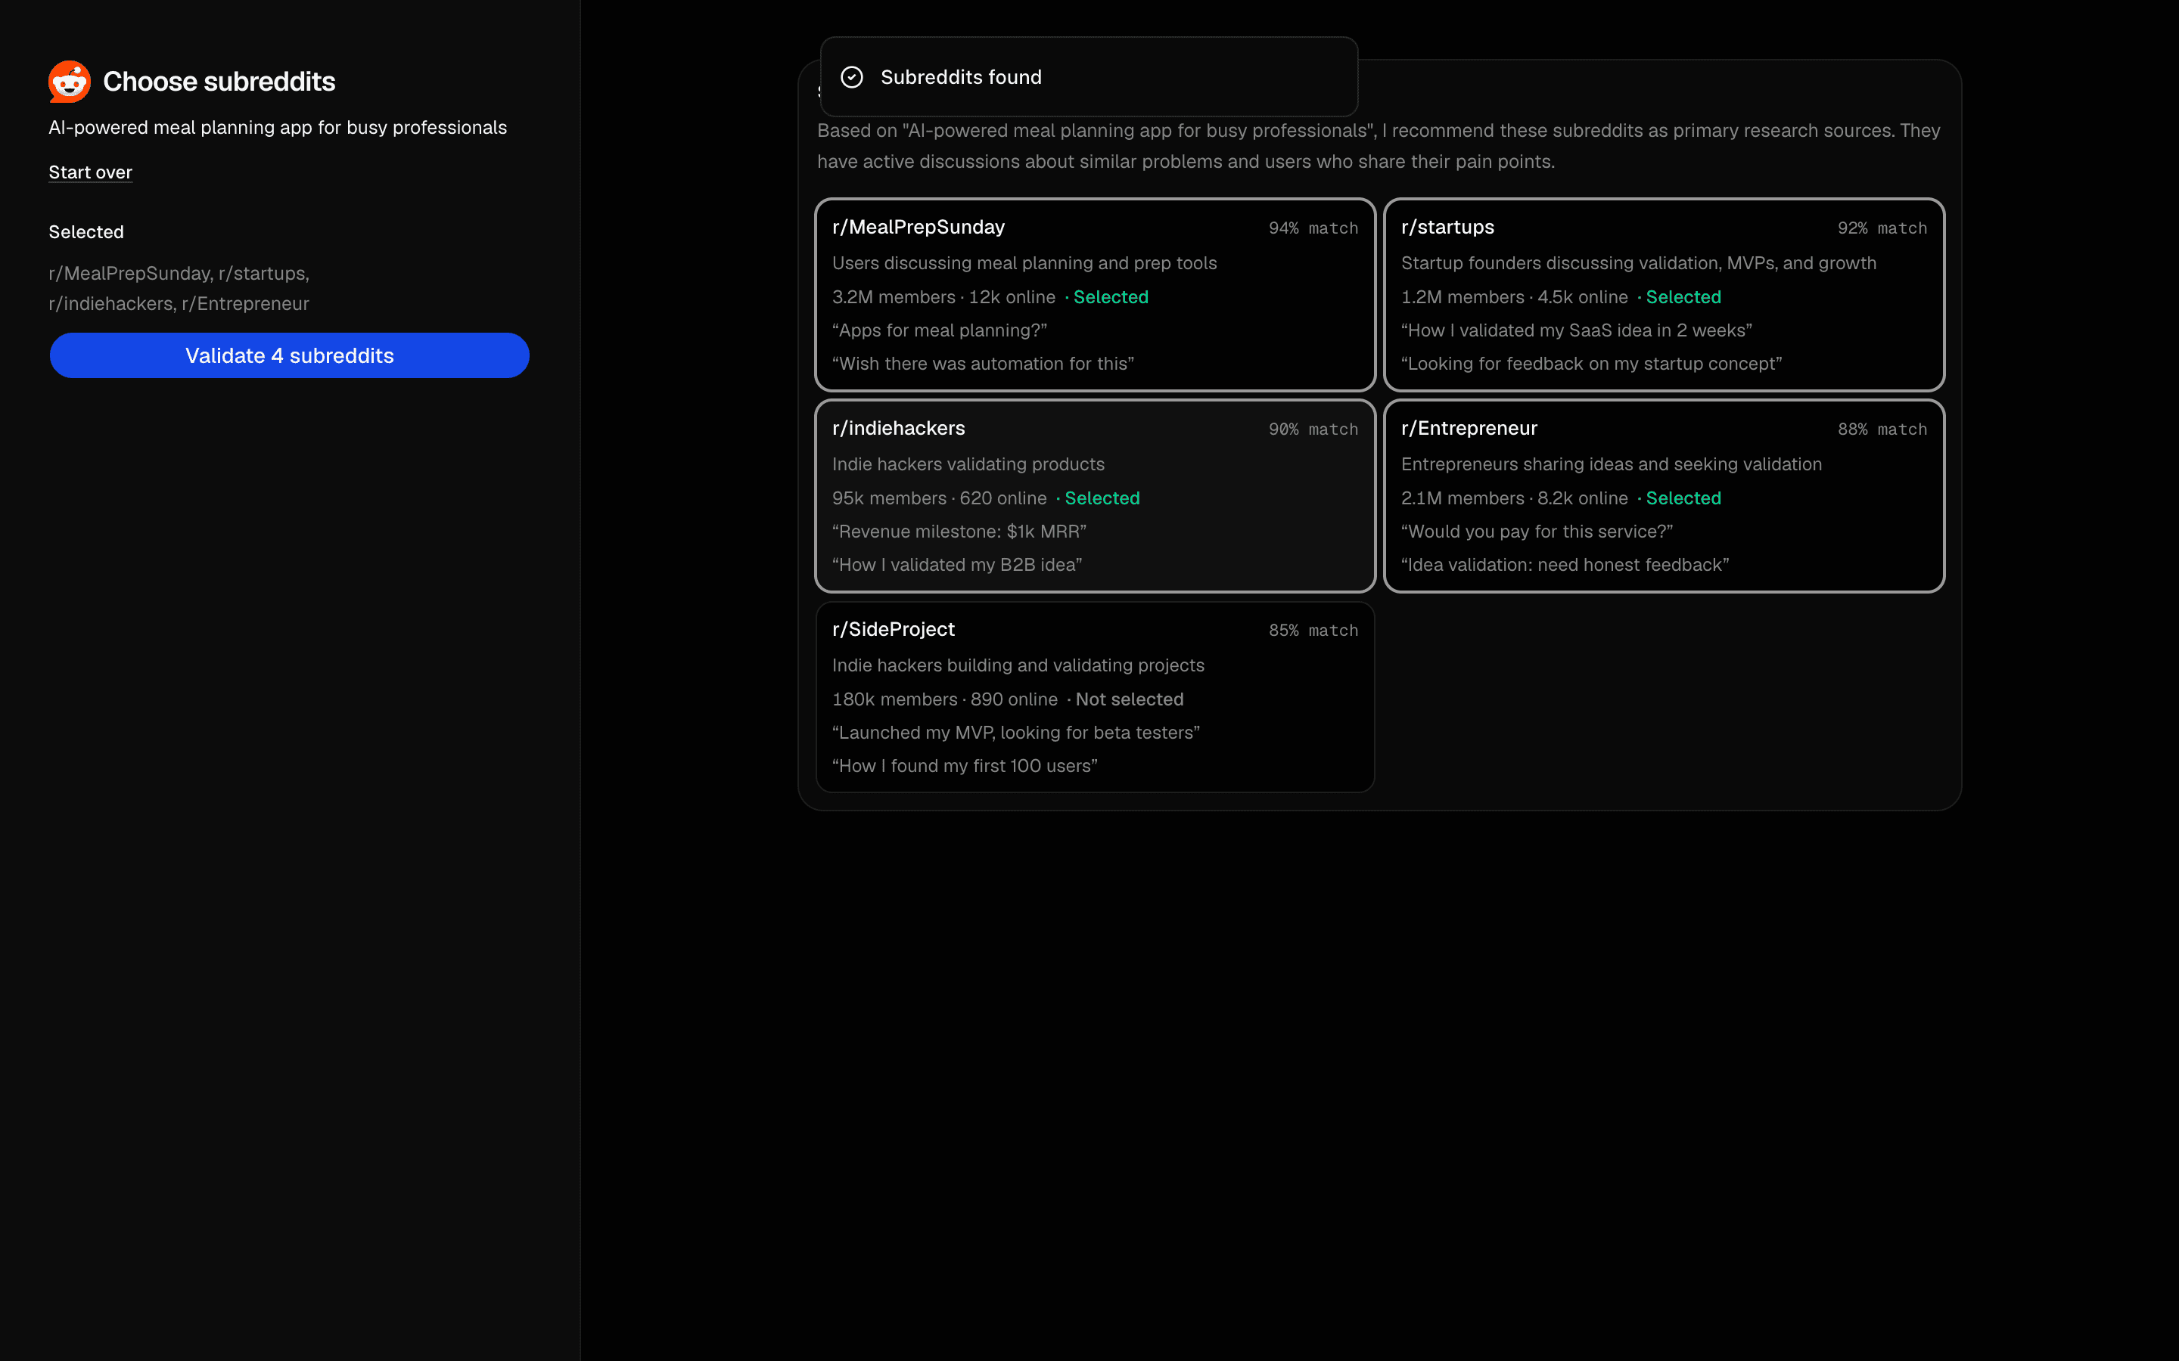Click “How I validated my B2B idea”
2179x1361 pixels.
coord(956,566)
